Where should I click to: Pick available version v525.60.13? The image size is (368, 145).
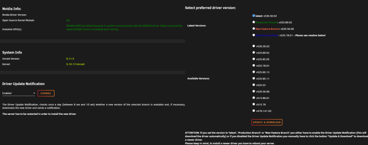[x=254, y=72]
